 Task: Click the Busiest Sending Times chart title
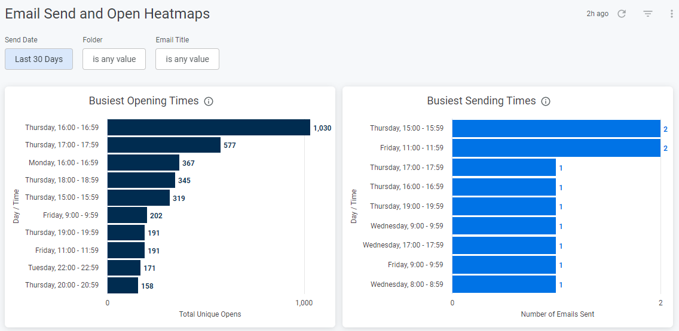(x=481, y=101)
